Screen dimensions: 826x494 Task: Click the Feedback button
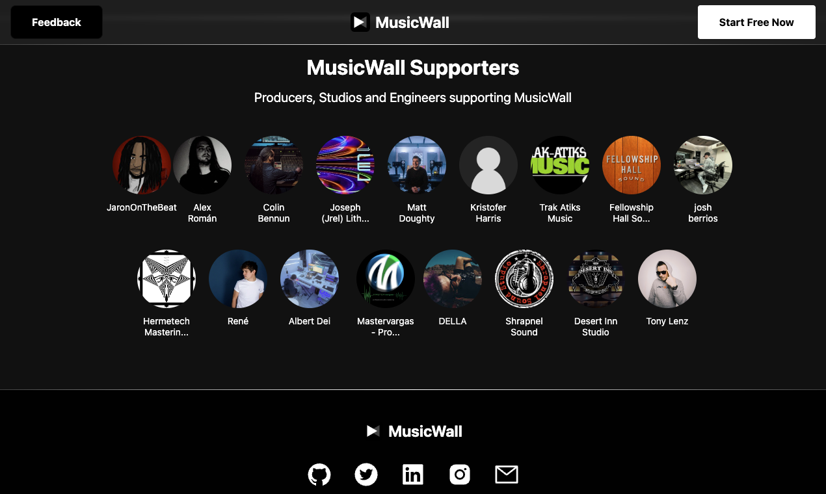click(x=57, y=22)
